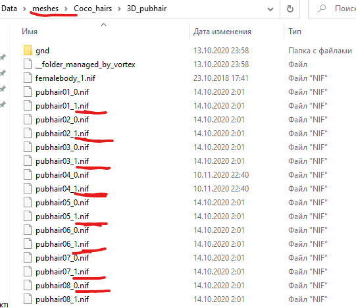Click the file icon beside pubhair08_1.nif
This screenshot has width=356, height=308.
pyautogui.click(x=28, y=299)
